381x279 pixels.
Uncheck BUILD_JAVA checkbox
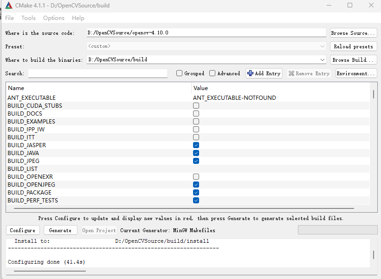196,153
